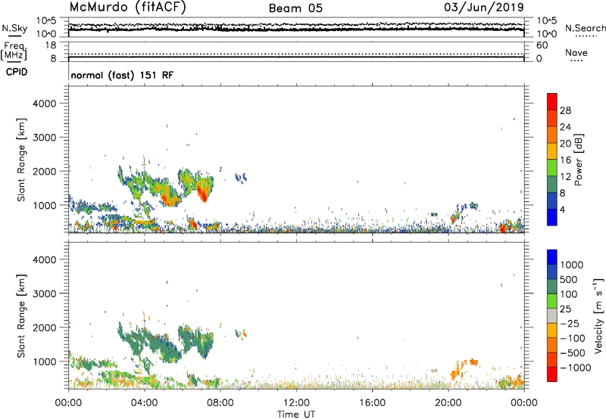Click the '2000' range tick on the velocity panel
Screen dimensions: 606x419
point(45,327)
